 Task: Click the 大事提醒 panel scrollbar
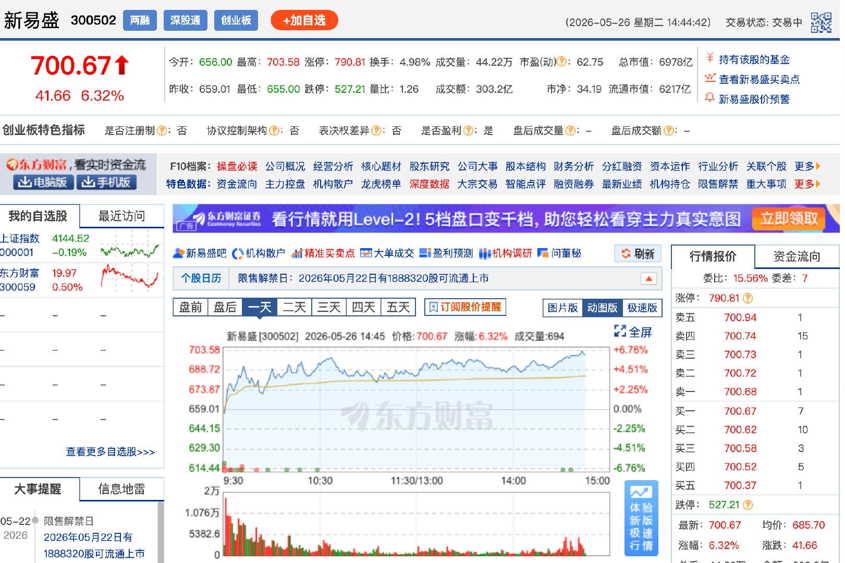point(161,532)
